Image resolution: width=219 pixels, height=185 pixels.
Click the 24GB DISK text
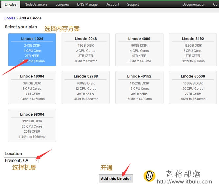pyautogui.click(x=32, y=45)
